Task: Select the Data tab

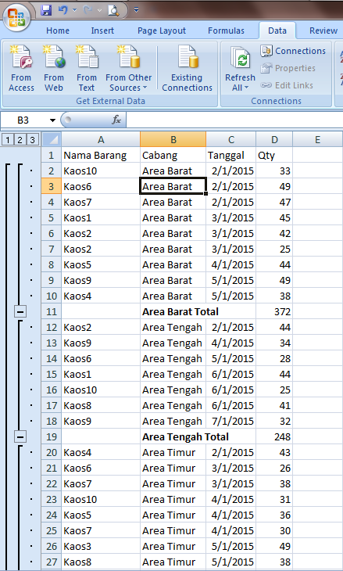Action: (x=277, y=31)
